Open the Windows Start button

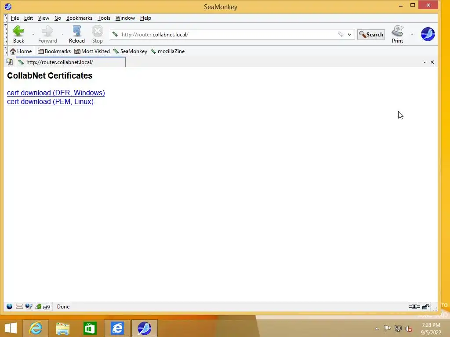[x=11, y=328]
